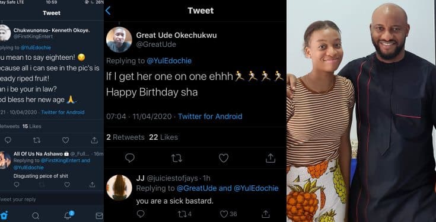Like Kenneth Okoye's tweet in left panel
Screen dimensions: 436x222
[x=65, y=140]
